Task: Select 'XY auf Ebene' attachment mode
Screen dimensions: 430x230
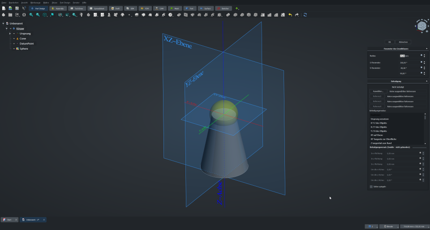Action: 377,135
